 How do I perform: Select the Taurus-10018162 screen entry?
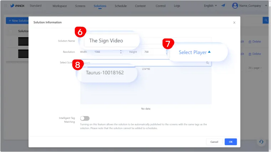pyautogui.click(x=105, y=72)
